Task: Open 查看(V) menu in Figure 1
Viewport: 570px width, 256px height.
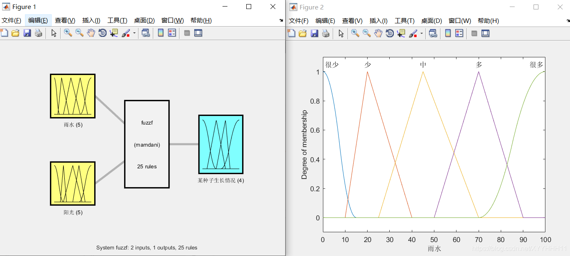Action: click(x=65, y=20)
